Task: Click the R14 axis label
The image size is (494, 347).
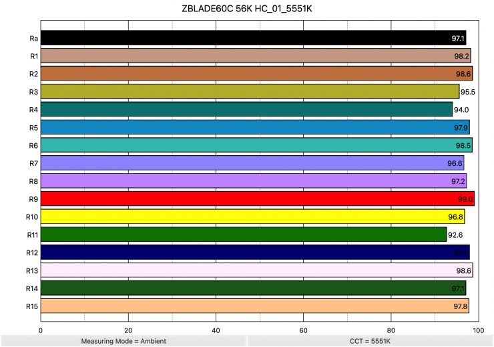Action: click(32, 288)
